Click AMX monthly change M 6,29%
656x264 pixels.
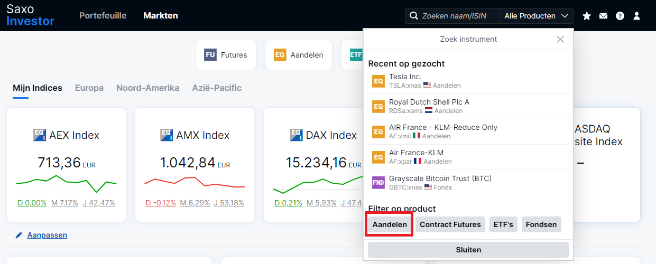click(195, 203)
